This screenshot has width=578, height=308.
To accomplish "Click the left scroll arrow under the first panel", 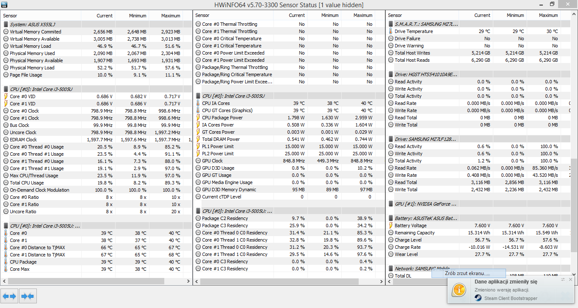I will [4, 280].
